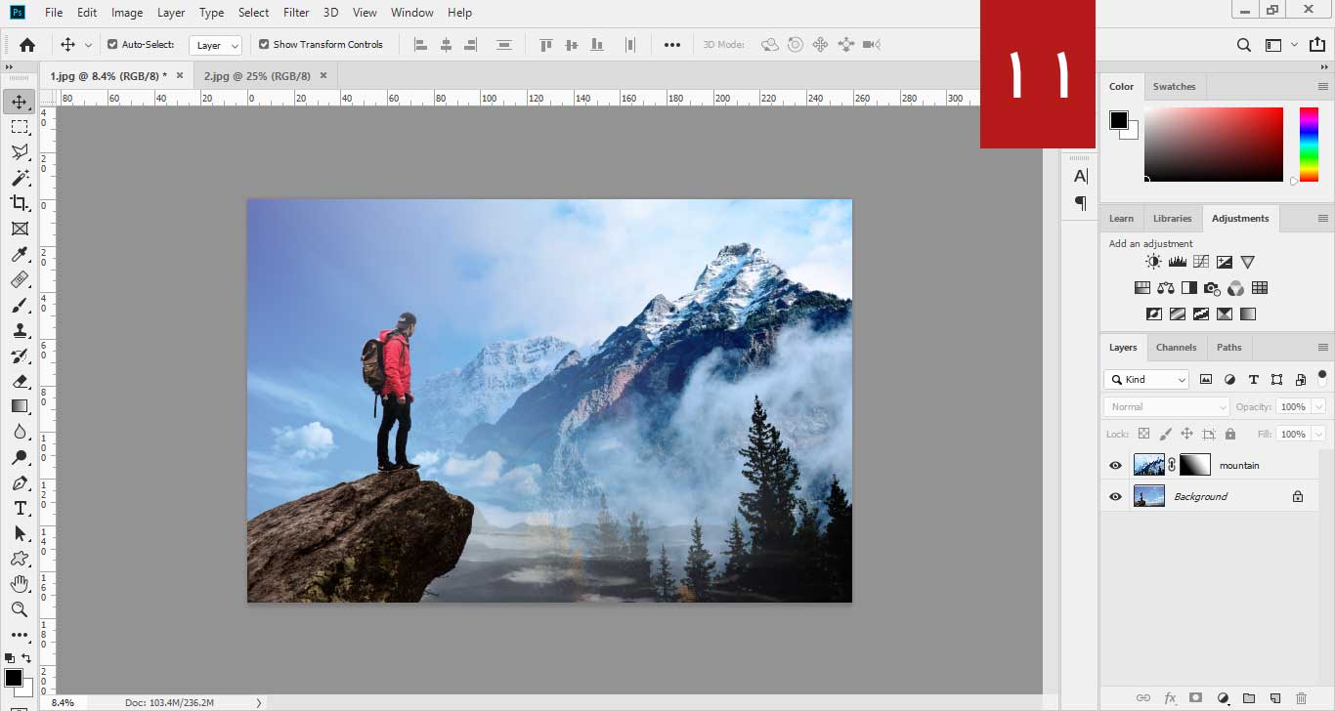This screenshot has width=1335, height=711.
Task: Switch to the Channels tab
Action: 1176,347
